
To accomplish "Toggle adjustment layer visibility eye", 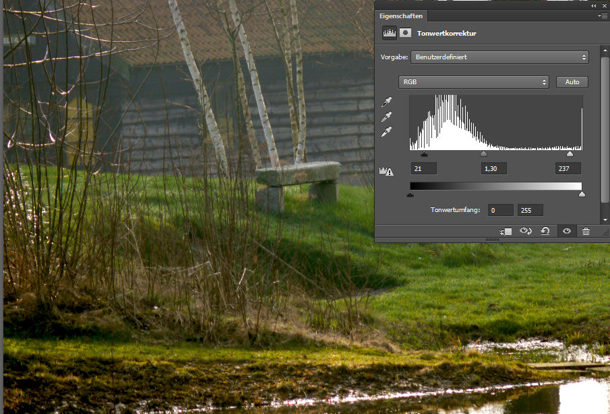I will coord(567,231).
